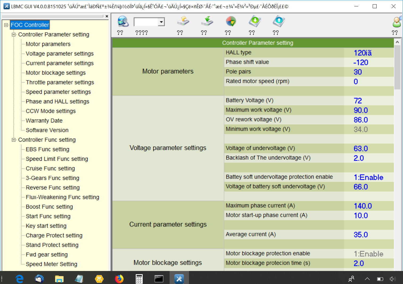Click the user avatar icon at toolbar right

[397, 22]
